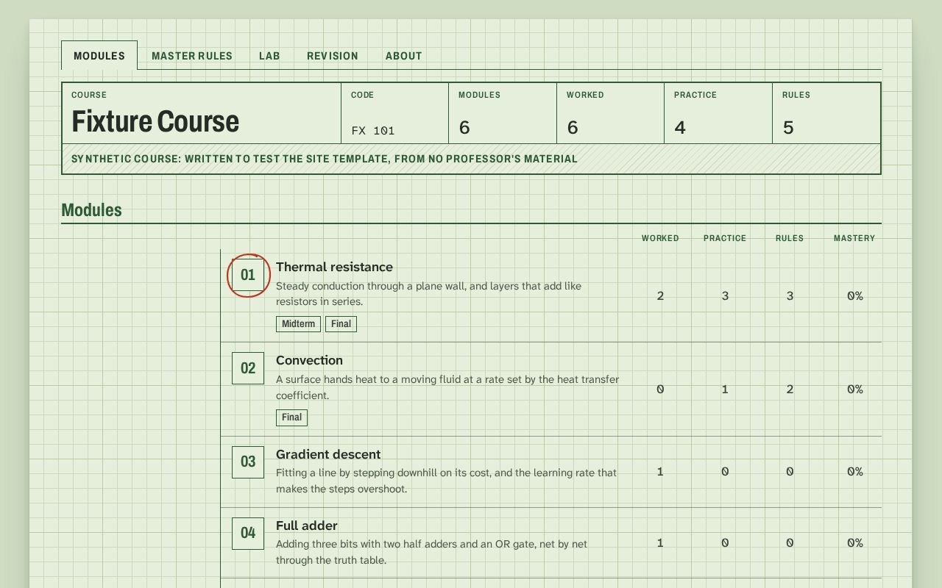Click the Convection mastery '0%'
942x588 pixels.
tap(854, 390)
